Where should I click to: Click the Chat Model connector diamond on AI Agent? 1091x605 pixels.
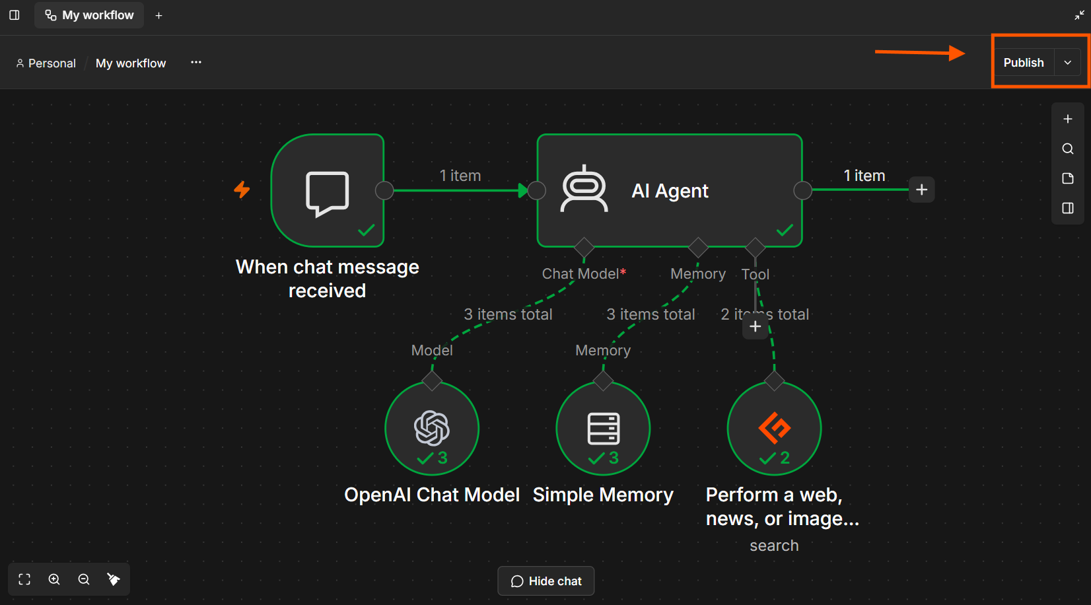[x=584, y=248]
